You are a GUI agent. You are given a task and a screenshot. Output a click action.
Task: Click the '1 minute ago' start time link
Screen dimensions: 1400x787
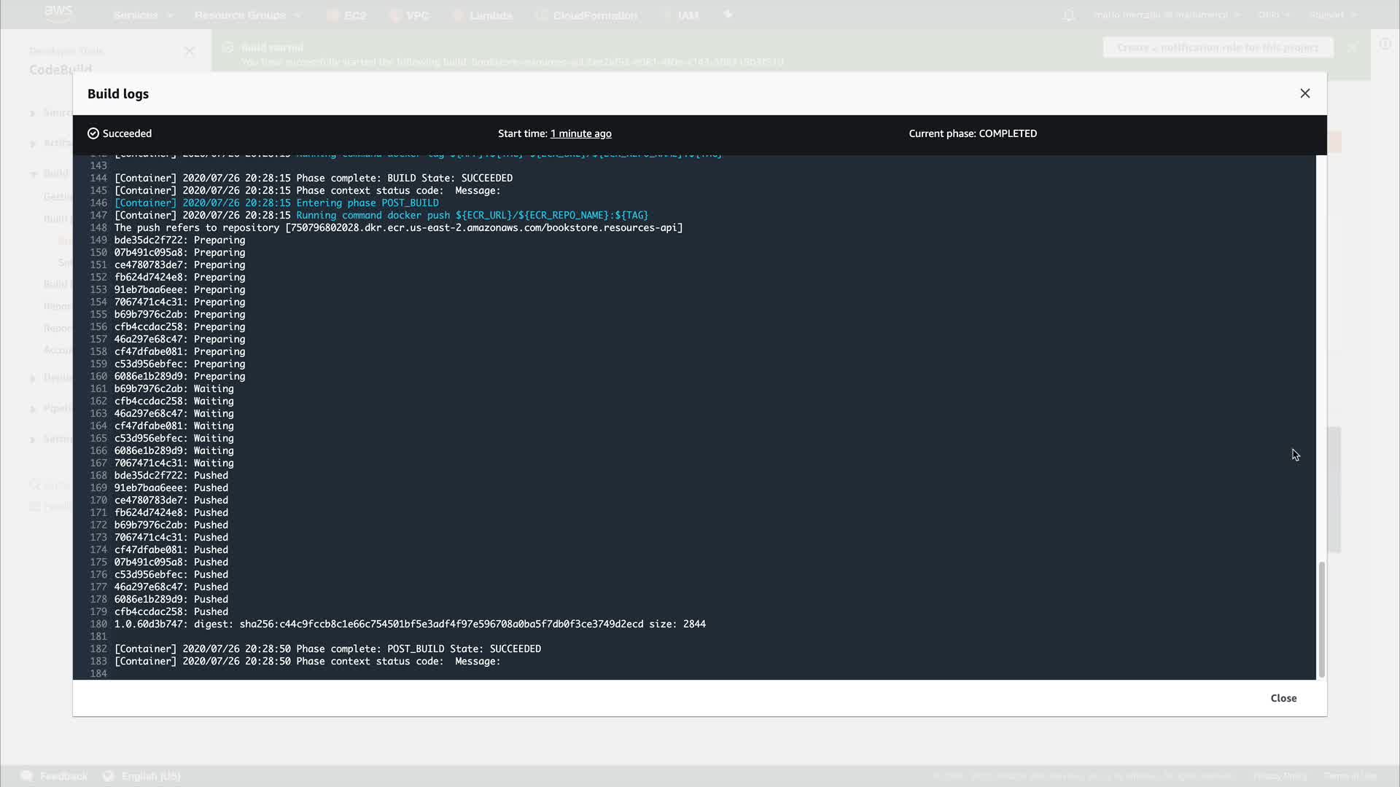click(580, 133)
